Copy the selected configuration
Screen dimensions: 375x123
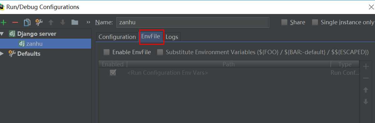27,22
